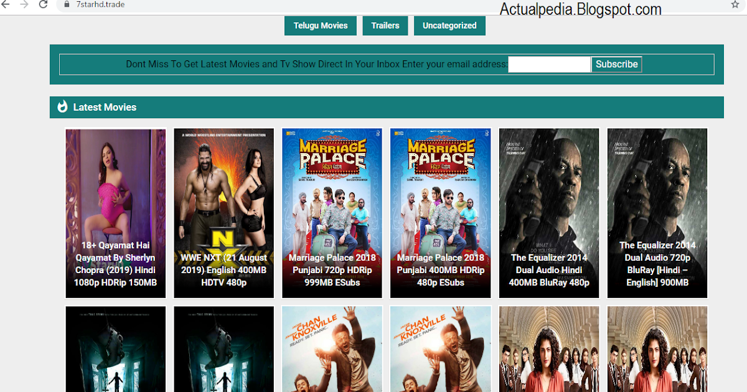Click the title 'The Equalizer 2014 Dual Audio Hindi 400MB'
Screen dimensions: 747x392
[549, 270]
